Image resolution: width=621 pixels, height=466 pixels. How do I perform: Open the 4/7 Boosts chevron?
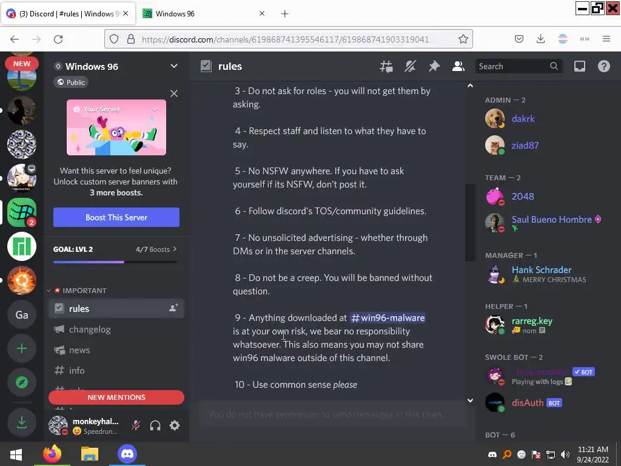pos(175,249)
